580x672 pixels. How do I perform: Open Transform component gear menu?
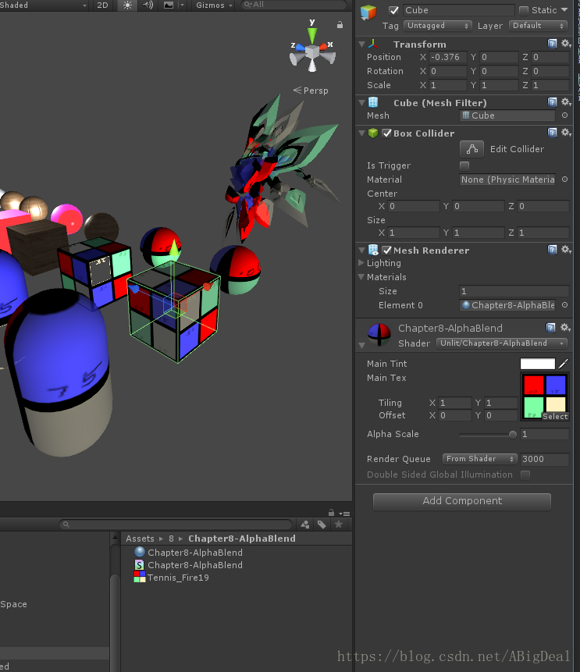(x=566, y=43)
